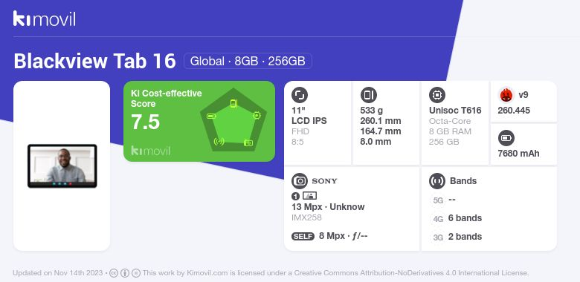Click the 4G 6 bands entry
Viewport: 580px width, 282px height.
point(457,218)
